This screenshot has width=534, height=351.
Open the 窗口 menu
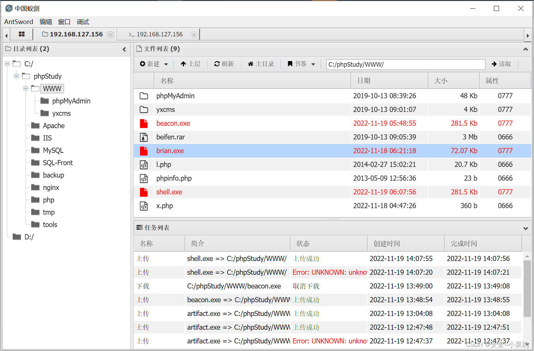(64, 22)
